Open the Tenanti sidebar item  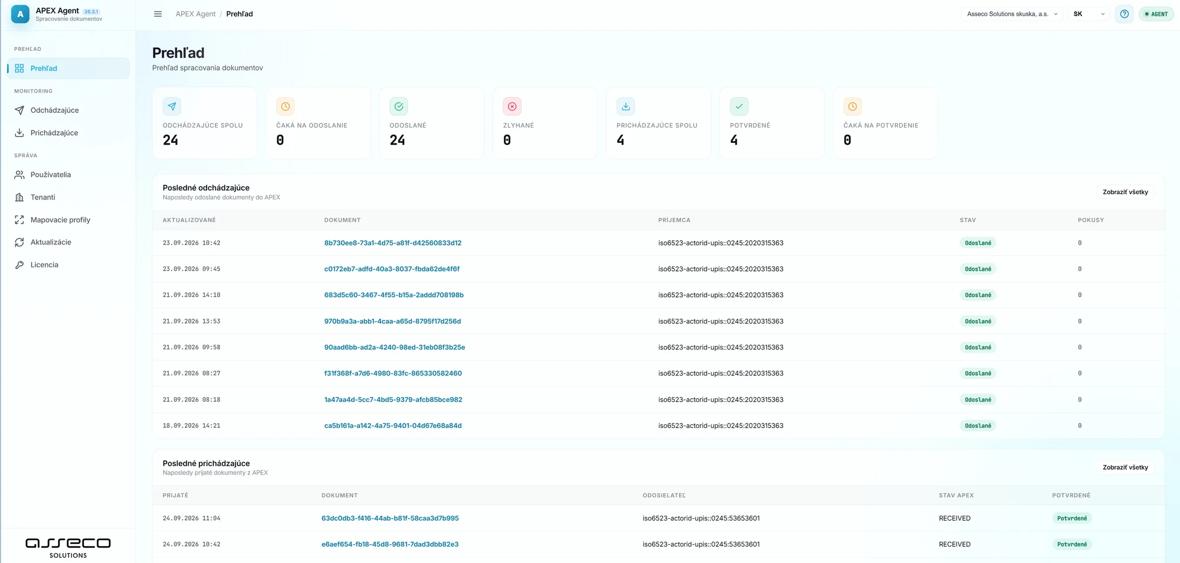(68, 197)
